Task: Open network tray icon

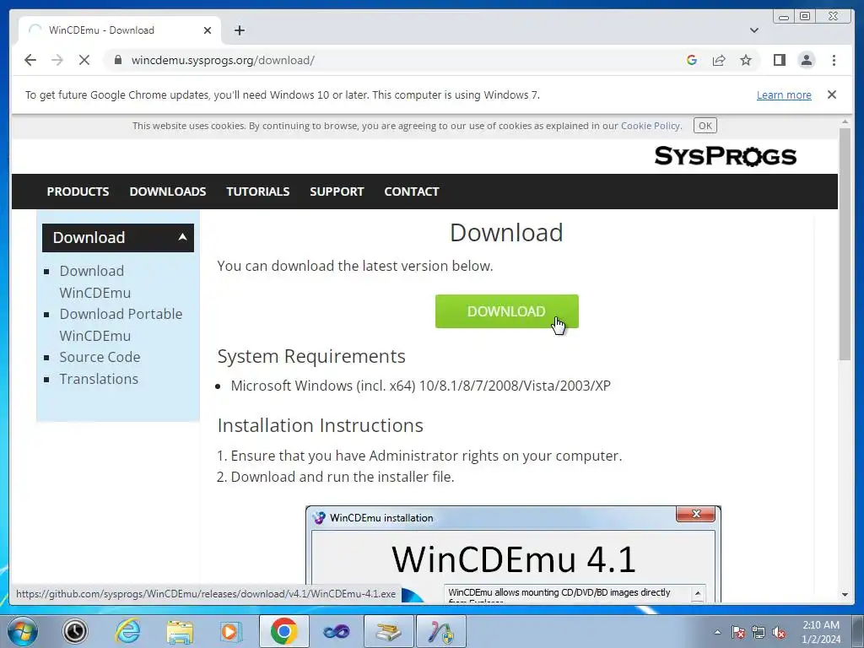Action: (759, 632)
